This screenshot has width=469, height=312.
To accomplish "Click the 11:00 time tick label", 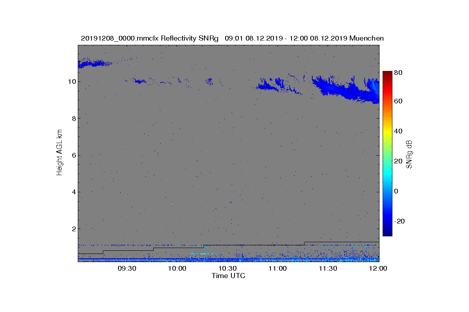I will click(x=278, y=268).
